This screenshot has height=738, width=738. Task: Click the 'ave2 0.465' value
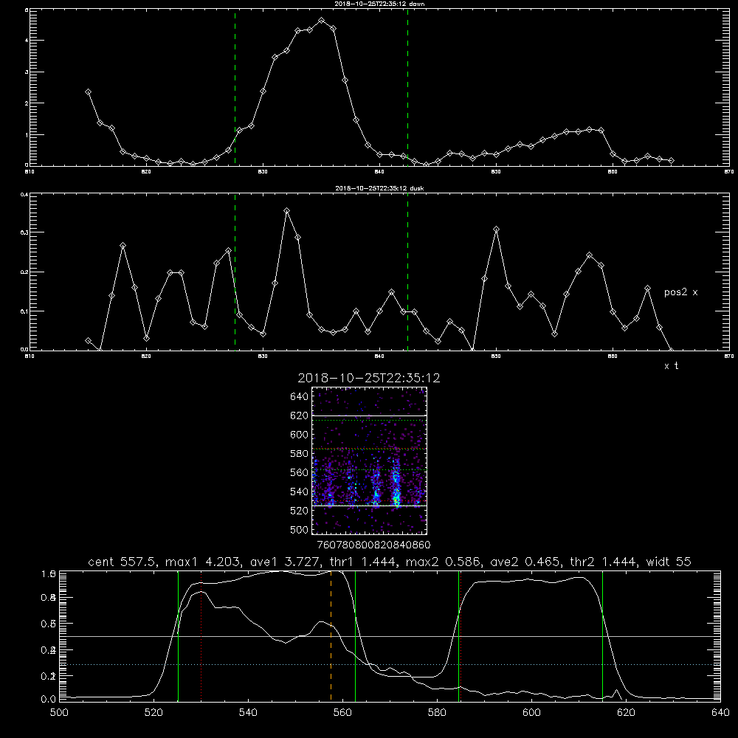pos(525,562)
